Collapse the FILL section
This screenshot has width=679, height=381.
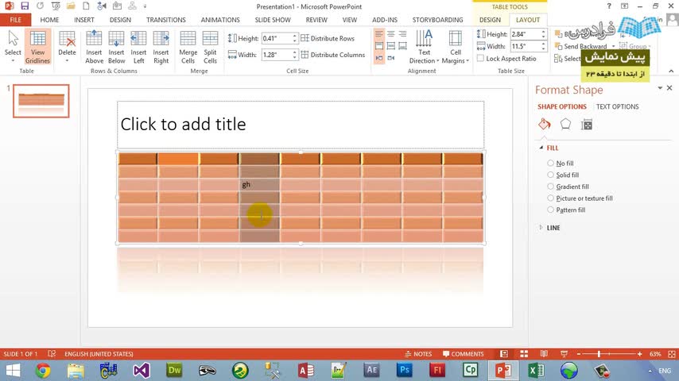coord(541,148)
